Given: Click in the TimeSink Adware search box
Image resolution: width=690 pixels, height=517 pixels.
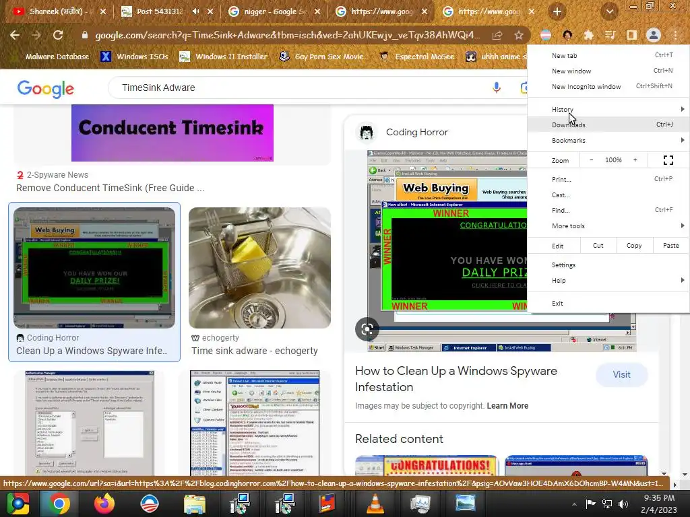Looking at the screenshot, I should [x=299, y=88].
